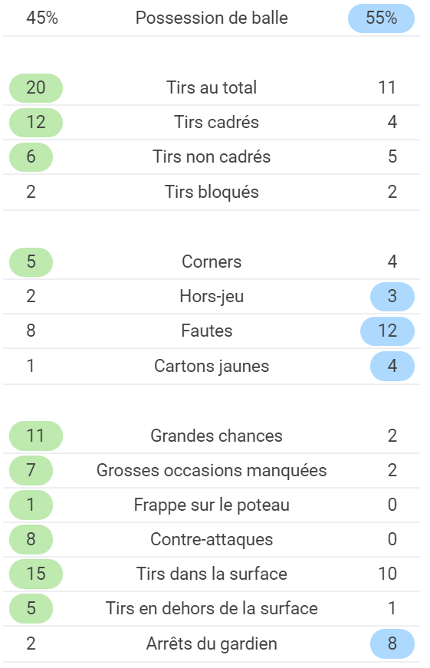This screenshot has width=430, height=668.
Task: Click the blue 12 Fautes badge
Action: 387,331
